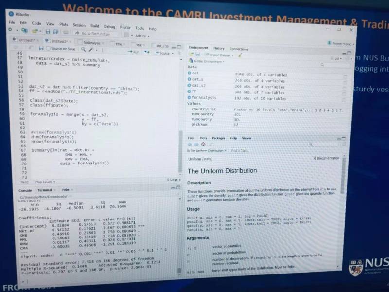The image size is (389, 292).
Task: Expand the dat data frame entry
Action: (190, 74)
